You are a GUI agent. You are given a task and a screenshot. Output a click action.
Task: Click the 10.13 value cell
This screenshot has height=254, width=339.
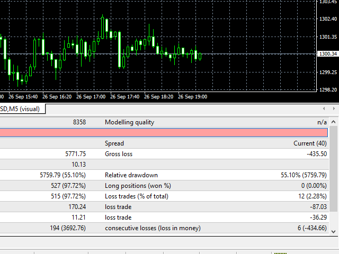79,165
